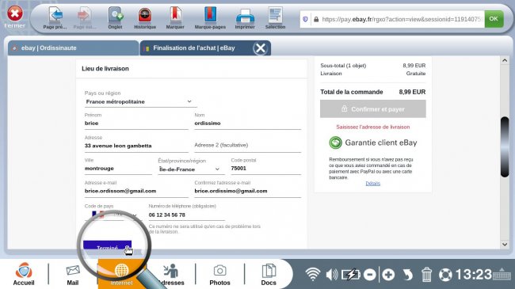This screenshot has height=289, width=515.
Task: Click the shield icon in address bar
Action: 305,19
